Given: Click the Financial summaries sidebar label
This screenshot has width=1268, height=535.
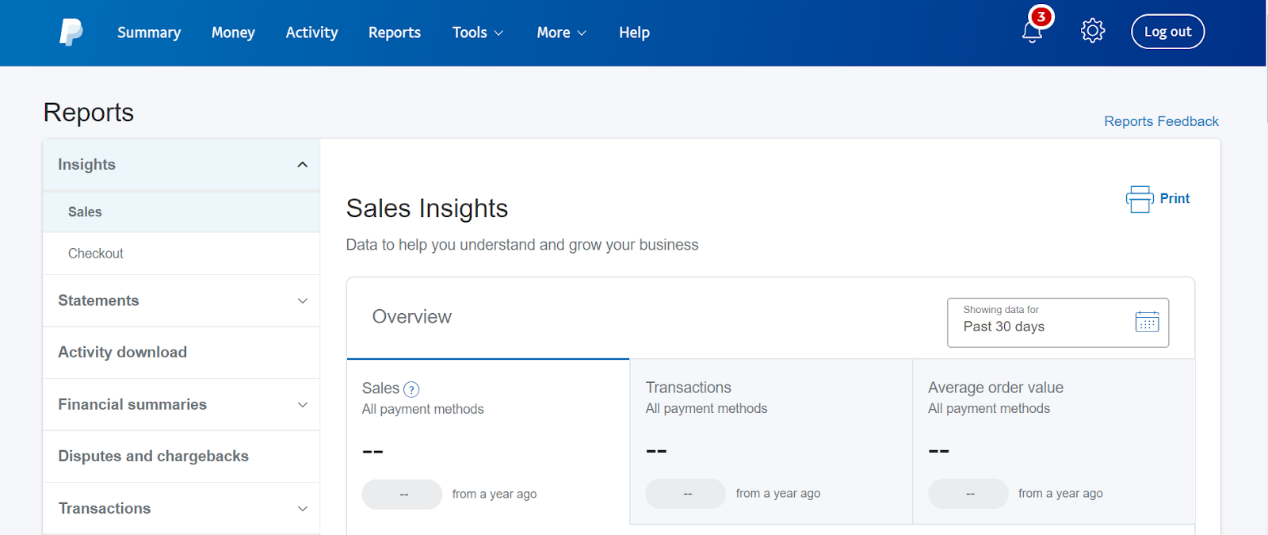Looking at the screenshot, I should tap(132, 404).
